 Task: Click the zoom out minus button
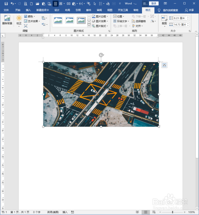pos(160,212)
